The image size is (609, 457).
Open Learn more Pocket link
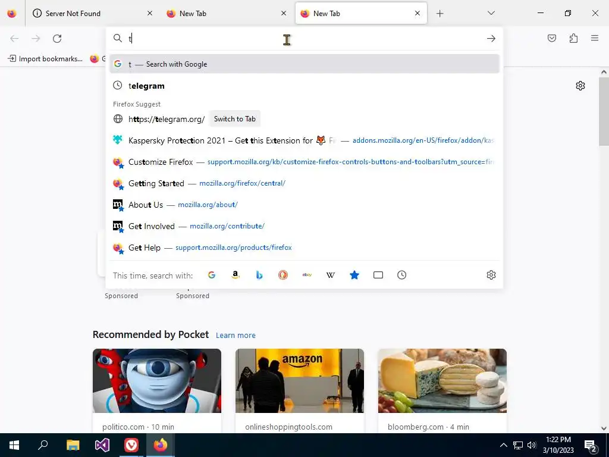(x=236, y=336)
